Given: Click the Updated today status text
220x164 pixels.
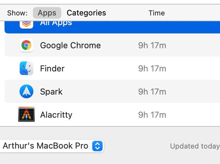Looking at the screenshot, I should click(x=195, y=146).
